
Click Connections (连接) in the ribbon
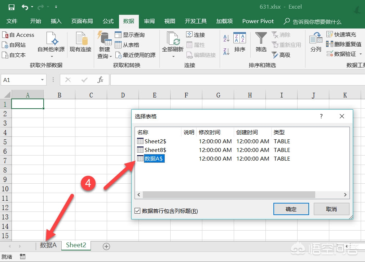click(x=195, y=35)
